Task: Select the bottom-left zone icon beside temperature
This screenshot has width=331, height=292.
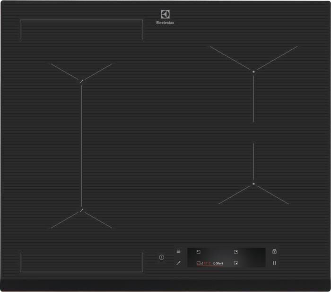Action: pos(199,263)
